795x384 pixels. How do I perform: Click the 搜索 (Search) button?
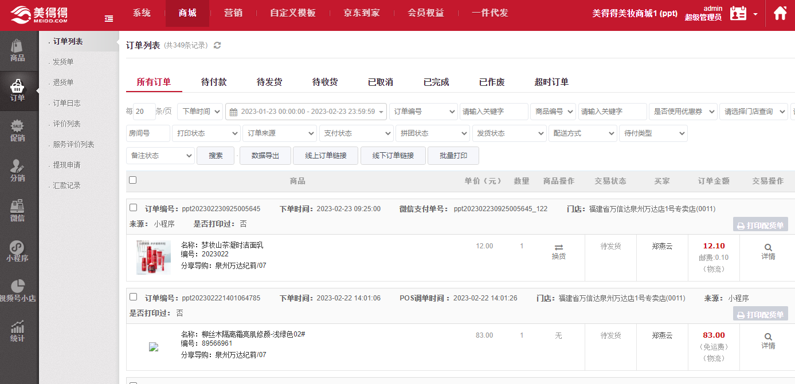point(216,156)
